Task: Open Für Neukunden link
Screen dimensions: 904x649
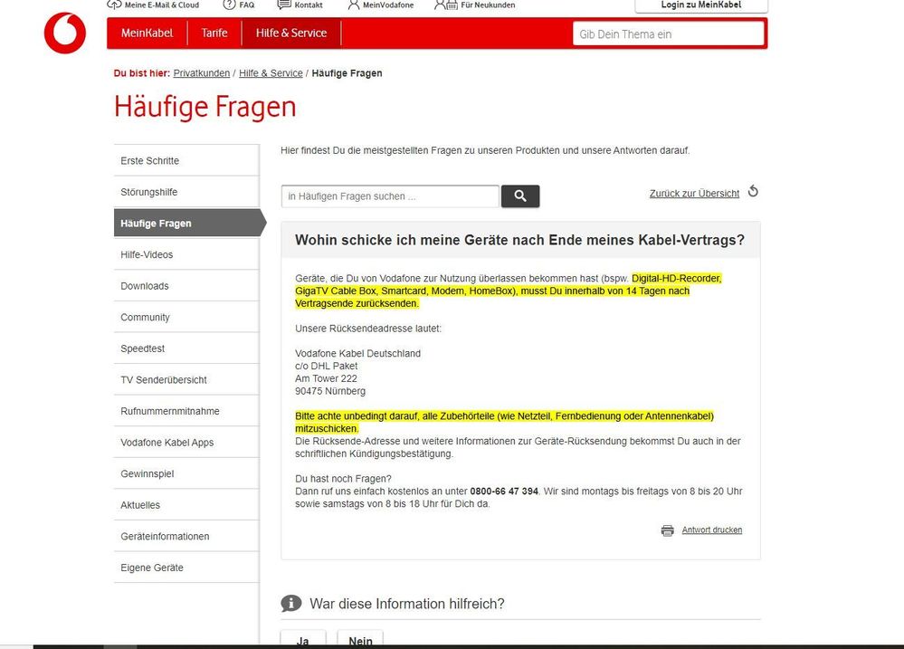Action: 474,5
